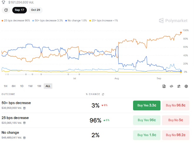
Task: Buy Yes at 3.3¢ for 50+ bps decrease
Action: [147, 105]
